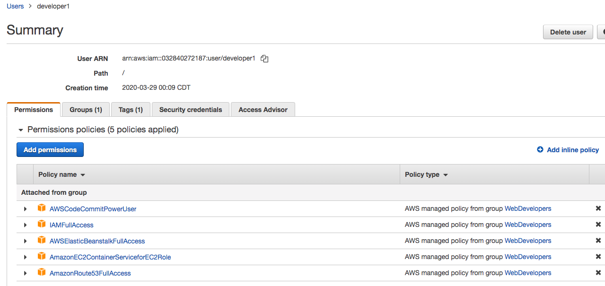Click the policy icon beside AmazonEC2ContainerServiceforEC2Role

[42, 257]
